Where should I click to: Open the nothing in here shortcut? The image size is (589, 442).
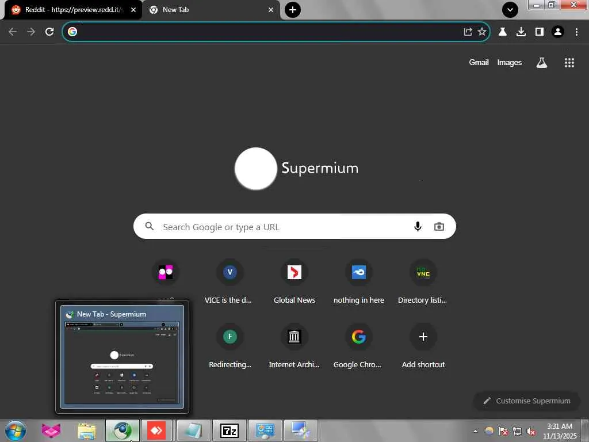(x=359, y=281)
